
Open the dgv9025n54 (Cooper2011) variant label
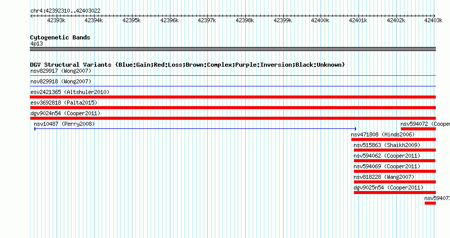(388, 187)
